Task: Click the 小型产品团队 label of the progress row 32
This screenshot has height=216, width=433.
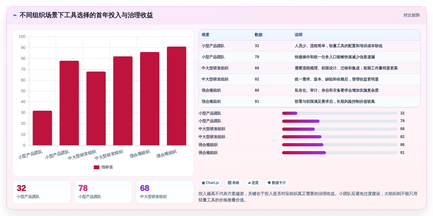Action: click(x=210, y=113)
